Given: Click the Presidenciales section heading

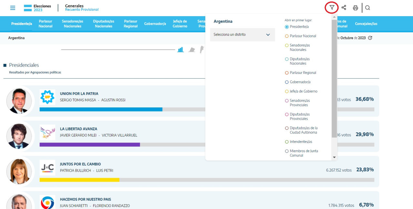Looking at the screenshot, I should pyautogui.click(x=24, y=65).
